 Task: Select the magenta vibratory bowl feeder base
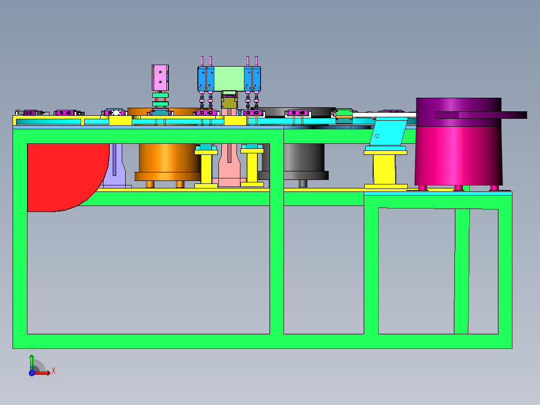click(x=458, y=156)
